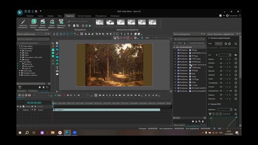Click add template plus icon in templates window
Image resolution: width=258 pixels, height=145 pixels.
click(x=40, y=87)
